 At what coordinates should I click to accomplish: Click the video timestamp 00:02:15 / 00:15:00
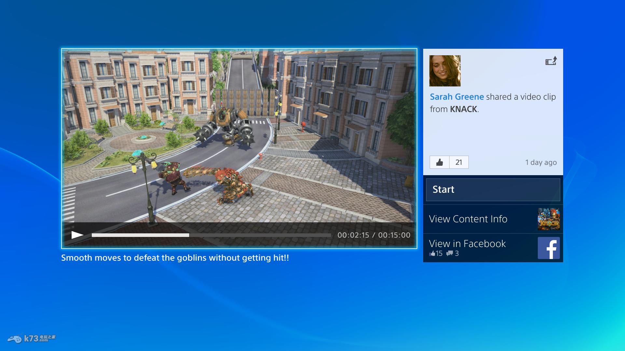pos(374,235)
